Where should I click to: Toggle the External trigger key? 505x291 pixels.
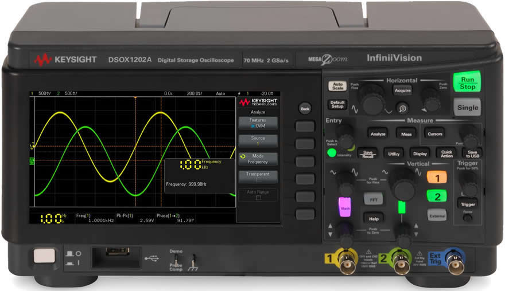pos(437,215)
